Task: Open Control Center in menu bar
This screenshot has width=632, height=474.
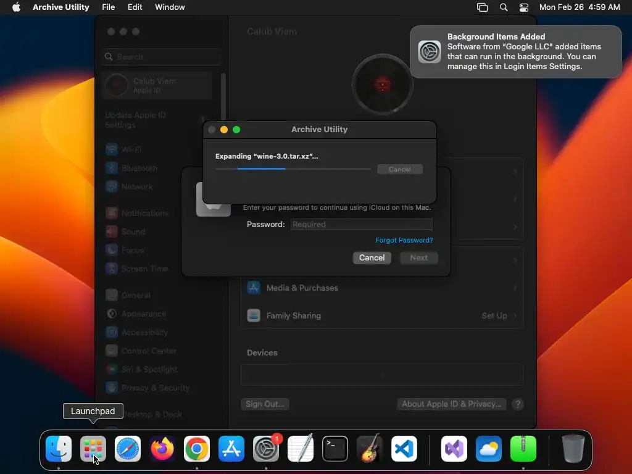Action: [523, 7]
